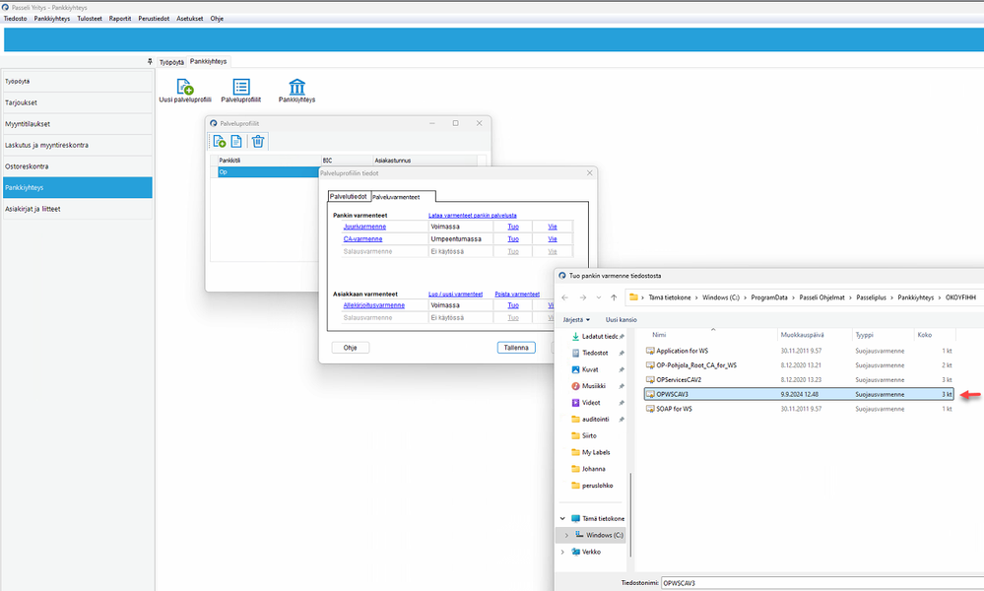Click the up-one-level arrow in file dialog
This screenshot has width=984, height=591.
[614, 297]
